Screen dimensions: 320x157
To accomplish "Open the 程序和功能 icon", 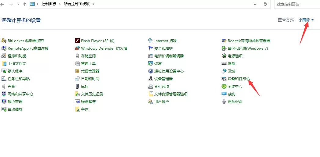I will (4, 56).
